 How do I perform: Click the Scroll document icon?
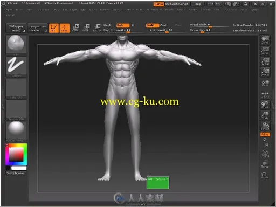coord(265,40)
